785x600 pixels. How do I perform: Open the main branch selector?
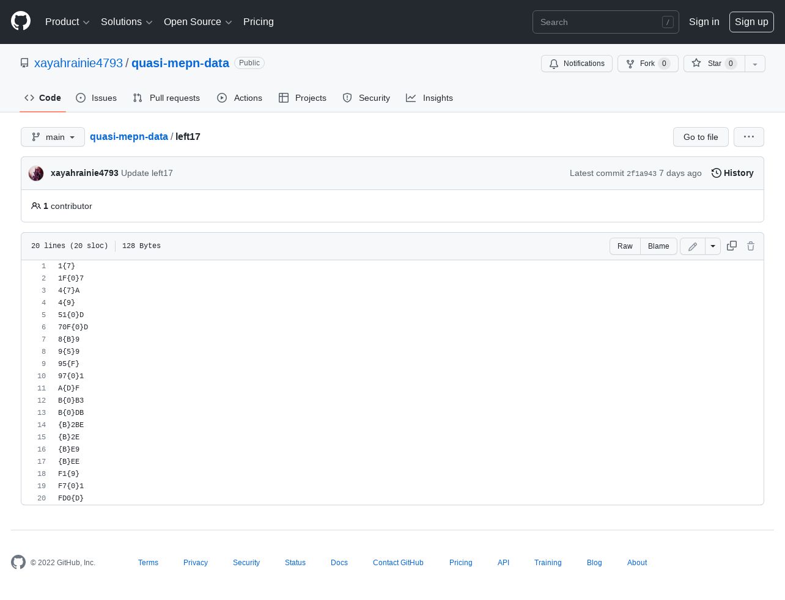click(x=53, y=137)
